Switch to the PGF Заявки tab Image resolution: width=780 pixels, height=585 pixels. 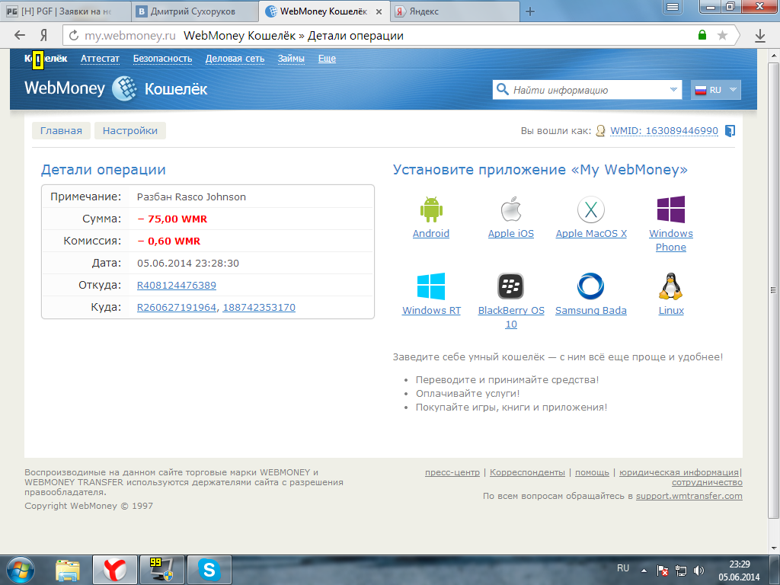pyautogui.click(x=66, y=11)
